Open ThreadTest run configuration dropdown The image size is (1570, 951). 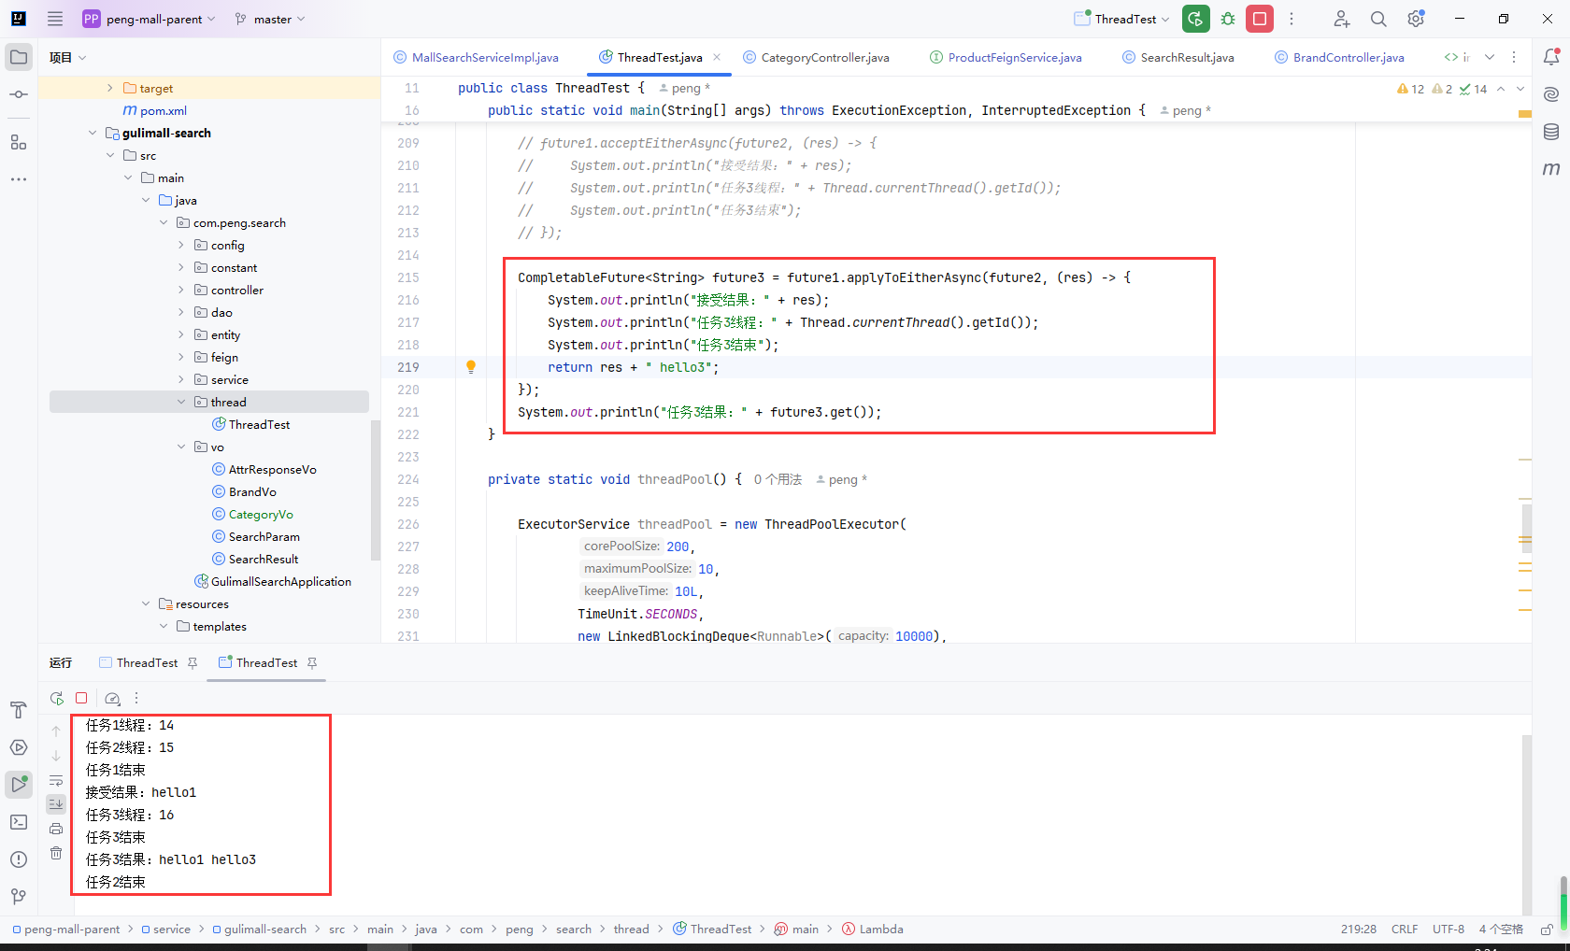click(1121, 19)
